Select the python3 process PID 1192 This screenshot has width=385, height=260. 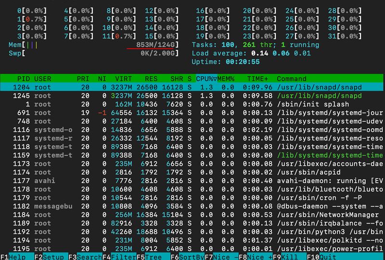192,232
